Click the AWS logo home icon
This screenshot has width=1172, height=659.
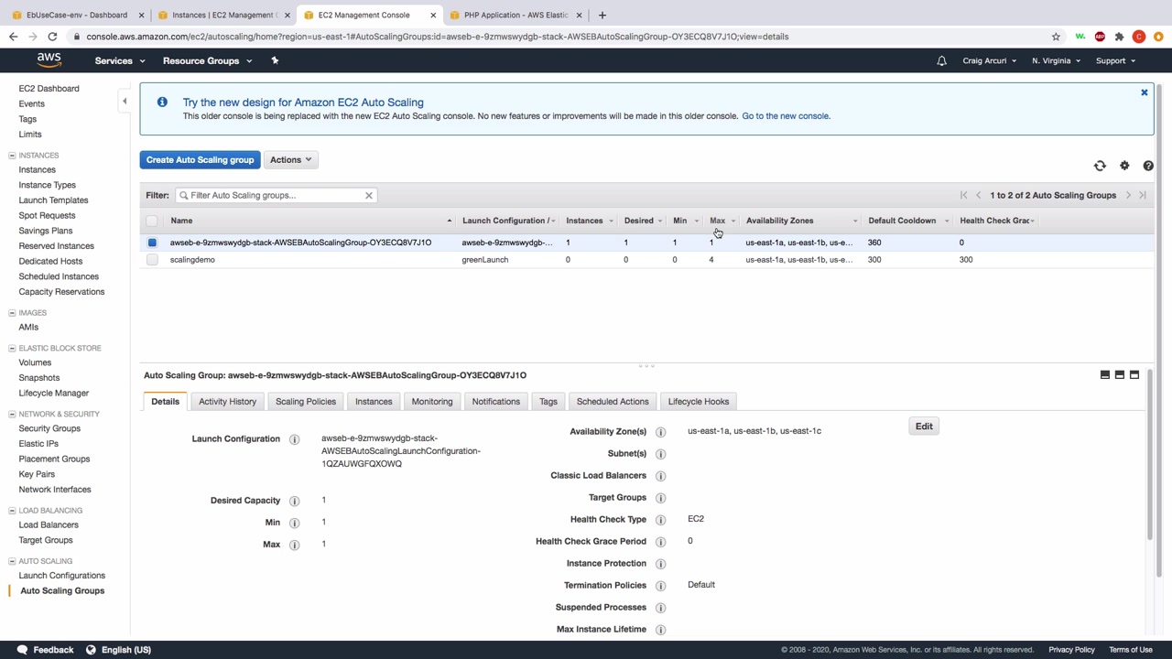(49, 60)
